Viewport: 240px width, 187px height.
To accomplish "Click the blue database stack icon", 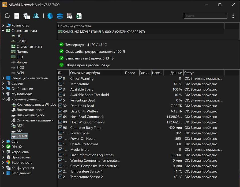I will [60, 16].
